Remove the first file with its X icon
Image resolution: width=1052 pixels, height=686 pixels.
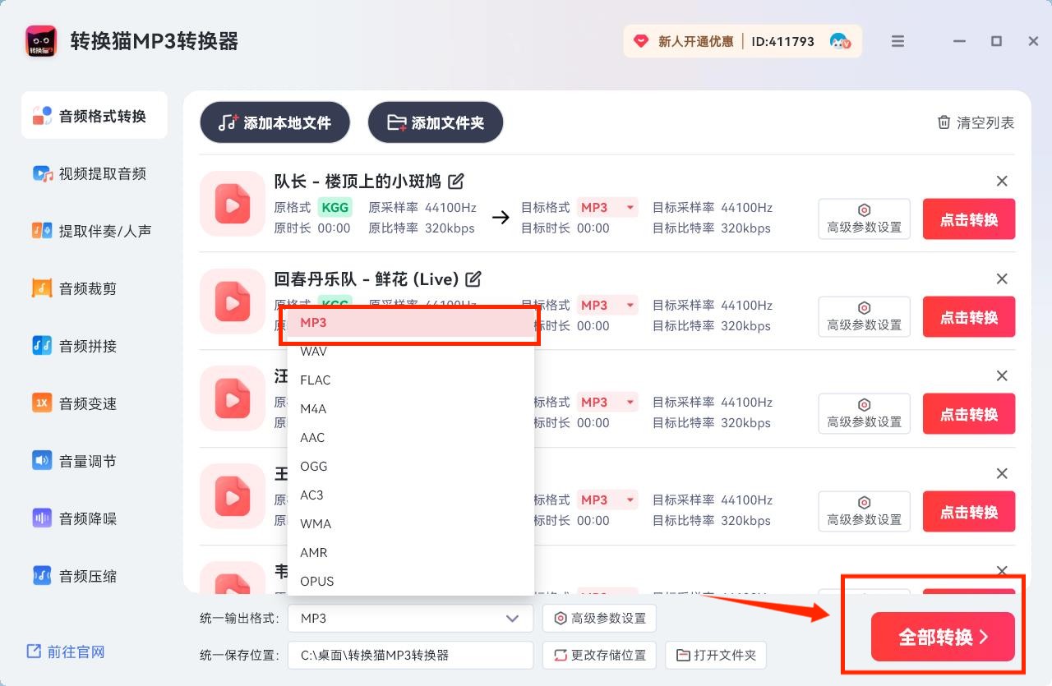click(1002, 182)
